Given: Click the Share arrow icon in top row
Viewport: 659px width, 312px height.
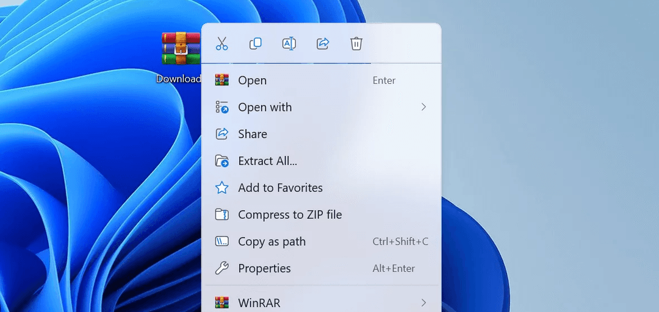Looking at the screenshot, I should [x=323, y=44].
